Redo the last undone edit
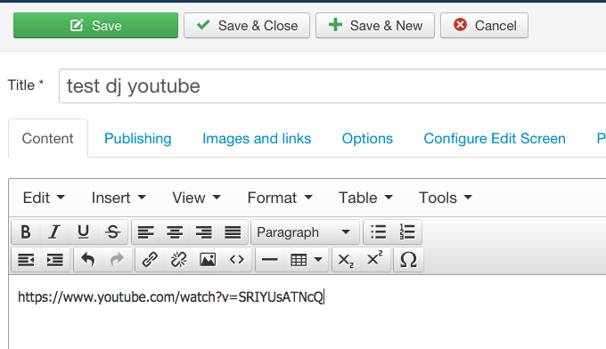The image size is (606, 349). (117, 260)
